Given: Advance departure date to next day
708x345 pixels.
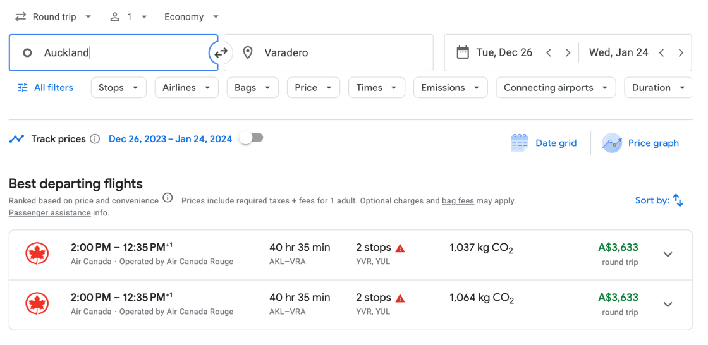Looking at the screenshot, I should coord(568,53).
